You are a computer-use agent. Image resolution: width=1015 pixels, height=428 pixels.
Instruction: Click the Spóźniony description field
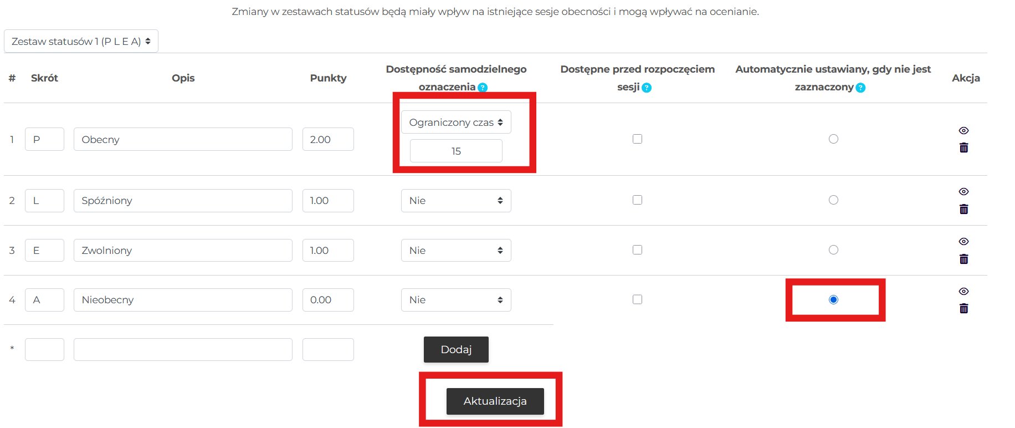coord(183,201)
